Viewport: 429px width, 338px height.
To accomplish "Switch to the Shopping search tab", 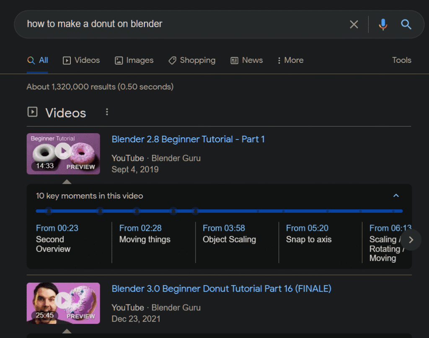I will pos(191,60).
